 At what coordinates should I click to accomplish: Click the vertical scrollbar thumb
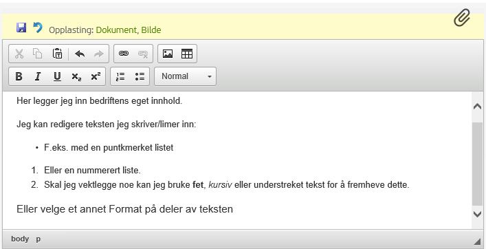tap(477, 164)
